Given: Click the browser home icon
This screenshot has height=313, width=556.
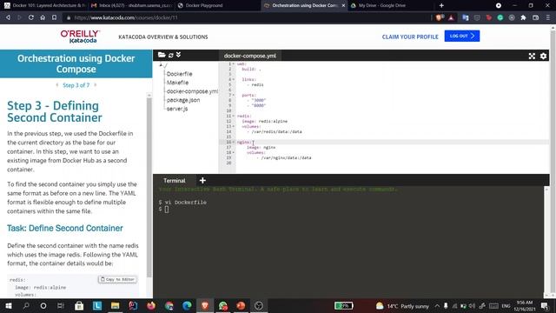Looking at the screenshot, I should click(x=43, y=17).
